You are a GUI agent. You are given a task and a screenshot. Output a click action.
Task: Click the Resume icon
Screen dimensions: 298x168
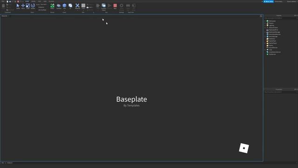point(109,6)
